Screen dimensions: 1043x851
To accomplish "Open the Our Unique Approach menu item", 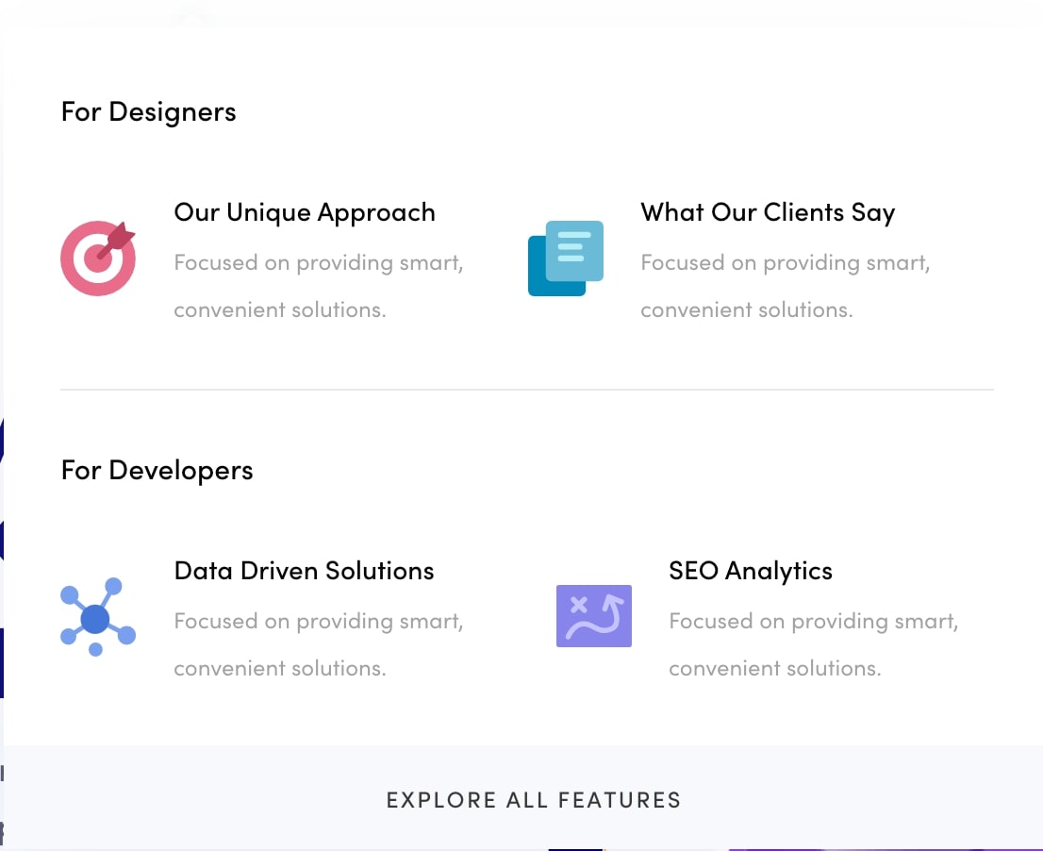I will click(305, 212).
